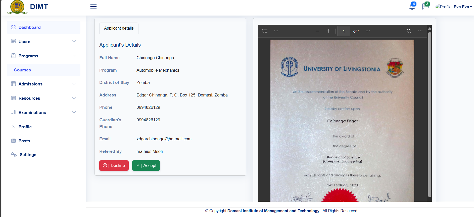This screenshot has height=217, width=474.
Task: Click the phone value beside Phone
Action: 148,107
